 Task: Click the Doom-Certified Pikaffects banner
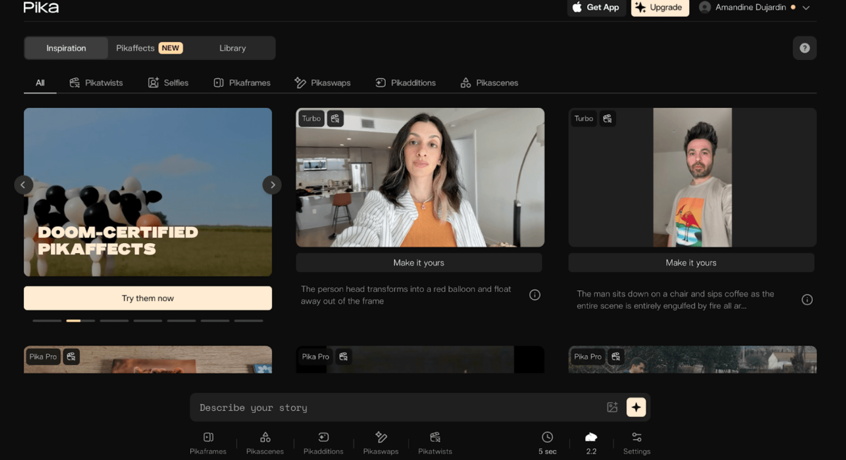pyautogui.click(x=148, y=192)
